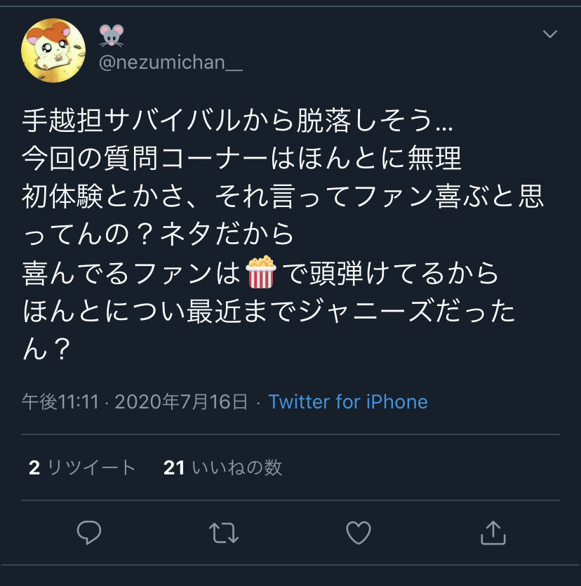The height and width of the screenshot is (586, 581).
Task: Tap the like count number 21
Action: click(x=174, y=468)
